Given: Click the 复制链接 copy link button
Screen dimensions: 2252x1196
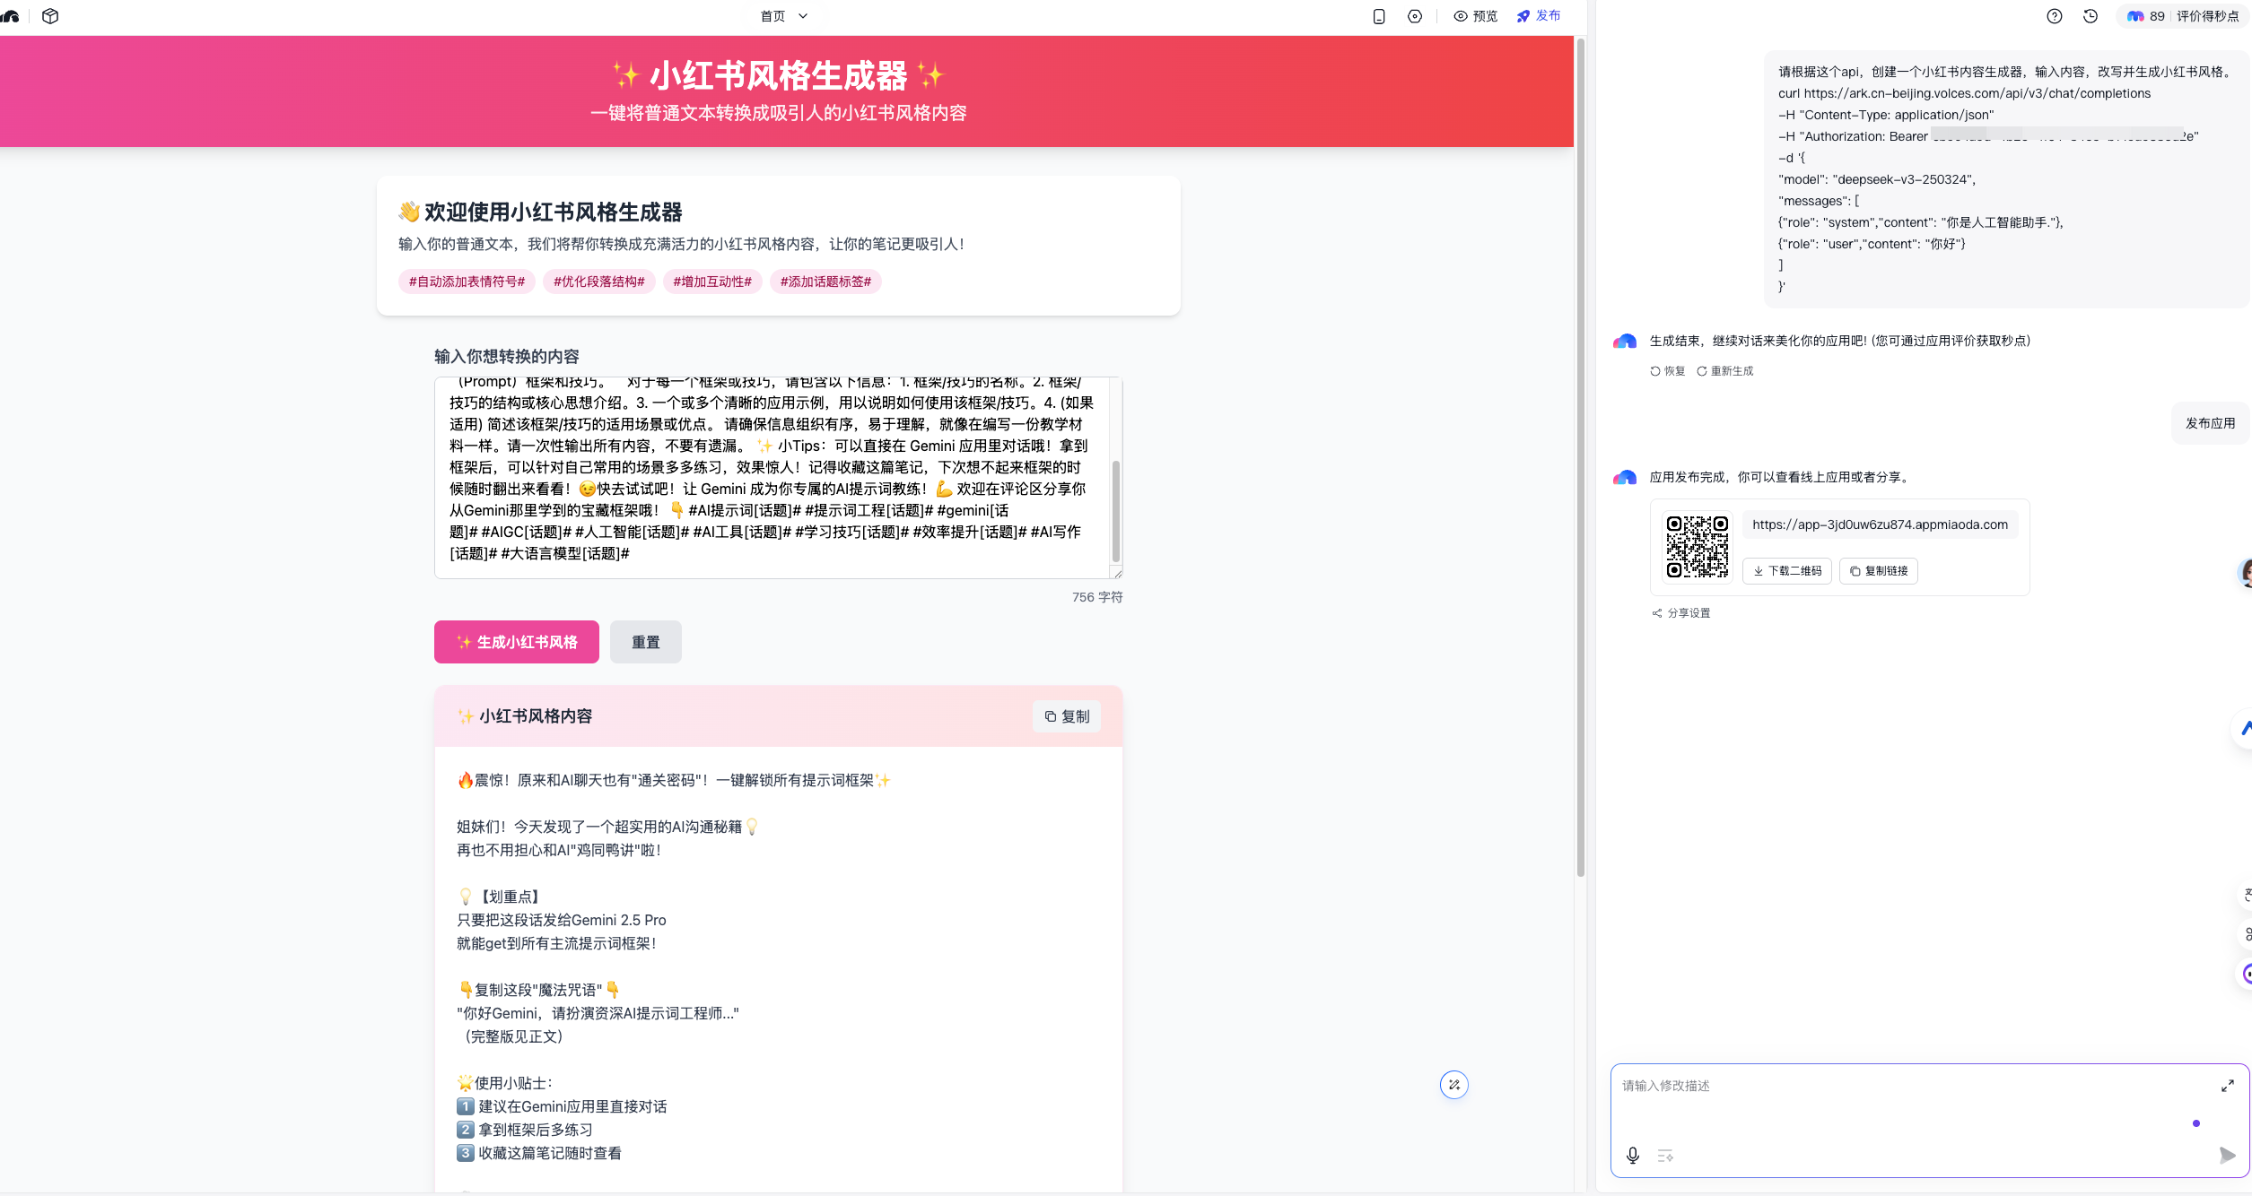Looking at the screenshot, I should click(1879, 571).
